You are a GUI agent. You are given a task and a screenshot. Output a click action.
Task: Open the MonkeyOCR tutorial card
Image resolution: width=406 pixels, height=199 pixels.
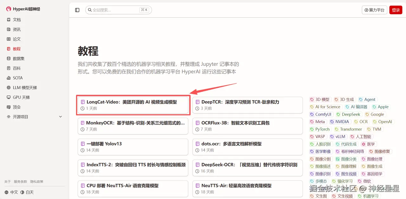[133, 126]
